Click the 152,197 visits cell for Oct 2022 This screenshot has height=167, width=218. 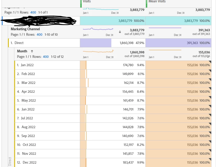pyautogui.click(x=113, y=145)
